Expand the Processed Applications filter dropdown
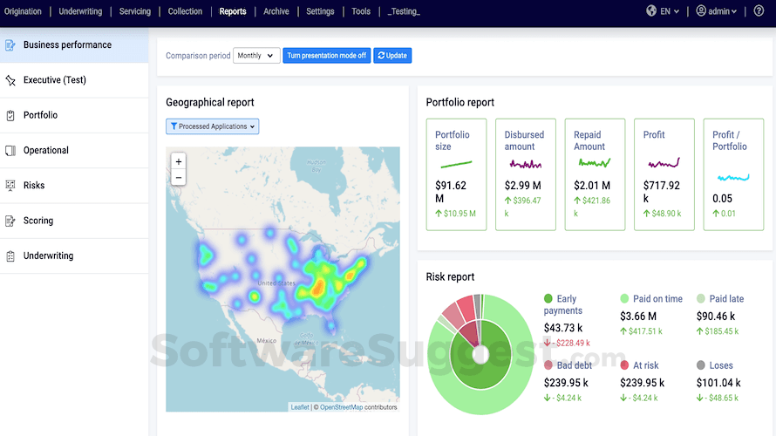The width and height of the screenshot is (776, 436). pyautogui.click(x=213, y=126)
